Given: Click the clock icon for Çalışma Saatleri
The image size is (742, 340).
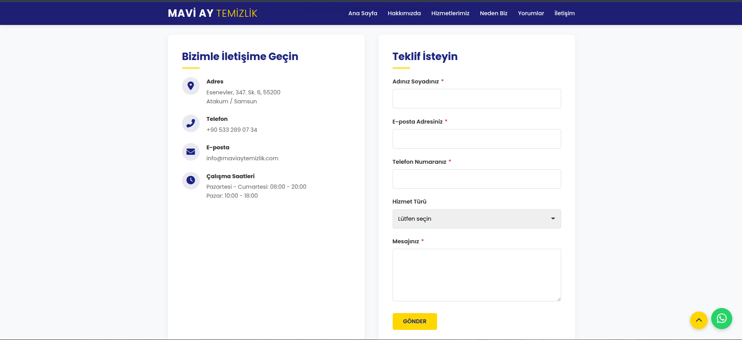Looking at the screenshot, I should (191, 180).
